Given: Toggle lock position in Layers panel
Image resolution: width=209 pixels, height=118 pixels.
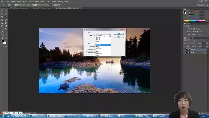Looking at the screenshot, I should (193, 47).
